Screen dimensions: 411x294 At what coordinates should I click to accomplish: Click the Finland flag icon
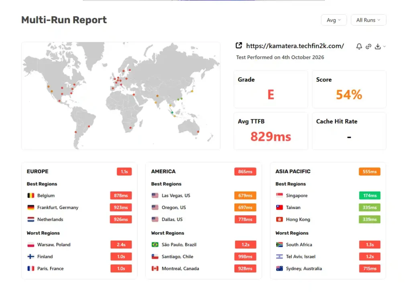click(31, 257)
